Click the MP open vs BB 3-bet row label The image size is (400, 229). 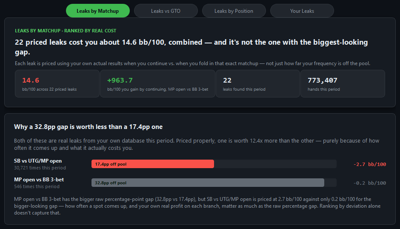39,180
